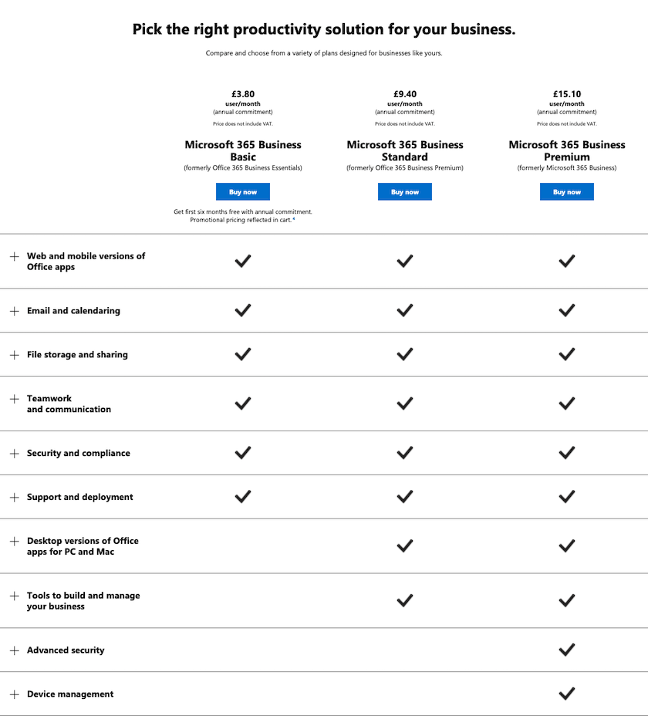Click plus icon beside Support and deployment

(x=14, y=498)
